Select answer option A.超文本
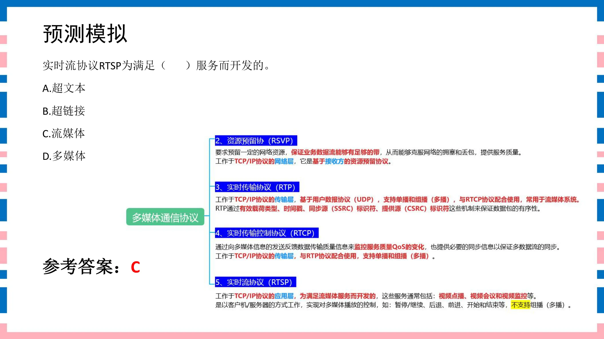604x339 pixels. (64, 88)
